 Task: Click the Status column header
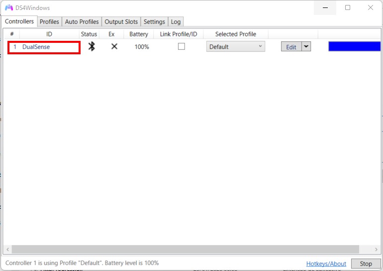coord(89,34)
